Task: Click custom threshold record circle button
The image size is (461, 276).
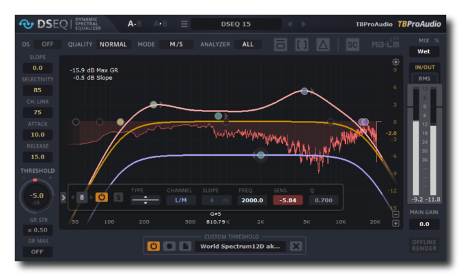Action: 169,246
